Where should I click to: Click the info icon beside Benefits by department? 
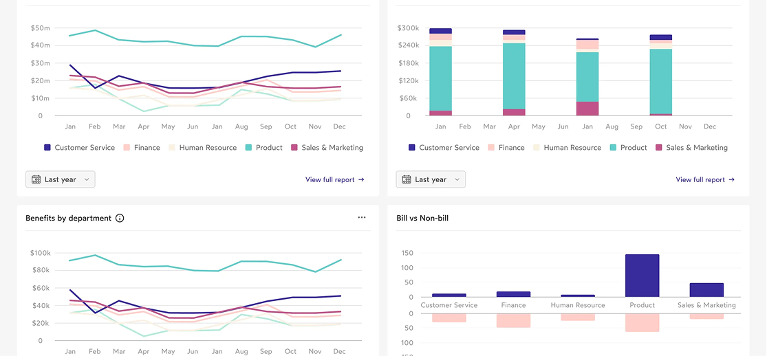(x=120, y=219)
